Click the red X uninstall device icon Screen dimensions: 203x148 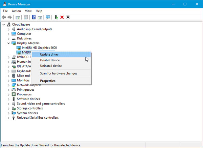click(x=62, y=17)
